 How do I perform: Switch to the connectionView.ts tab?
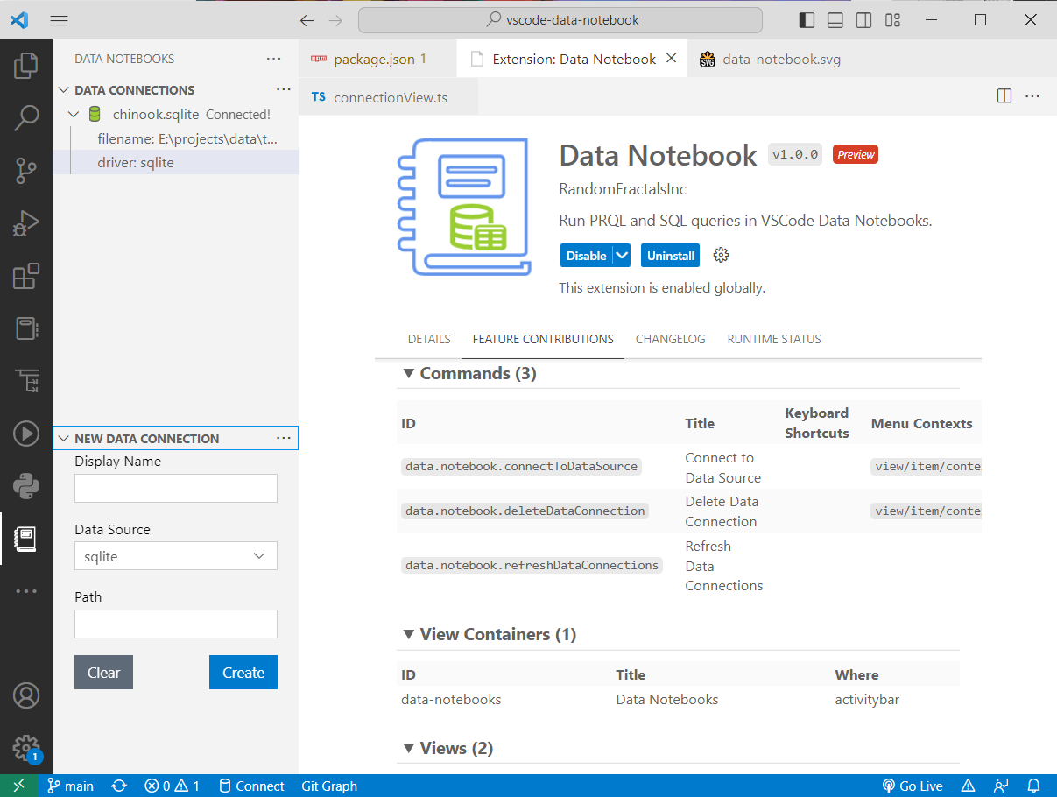(388, 97)
